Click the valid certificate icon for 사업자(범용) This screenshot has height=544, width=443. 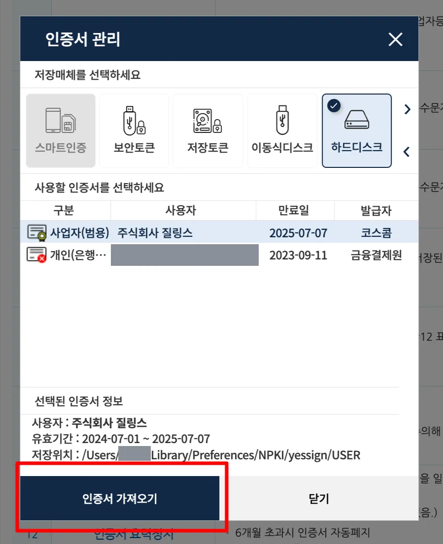coord(37,232)
